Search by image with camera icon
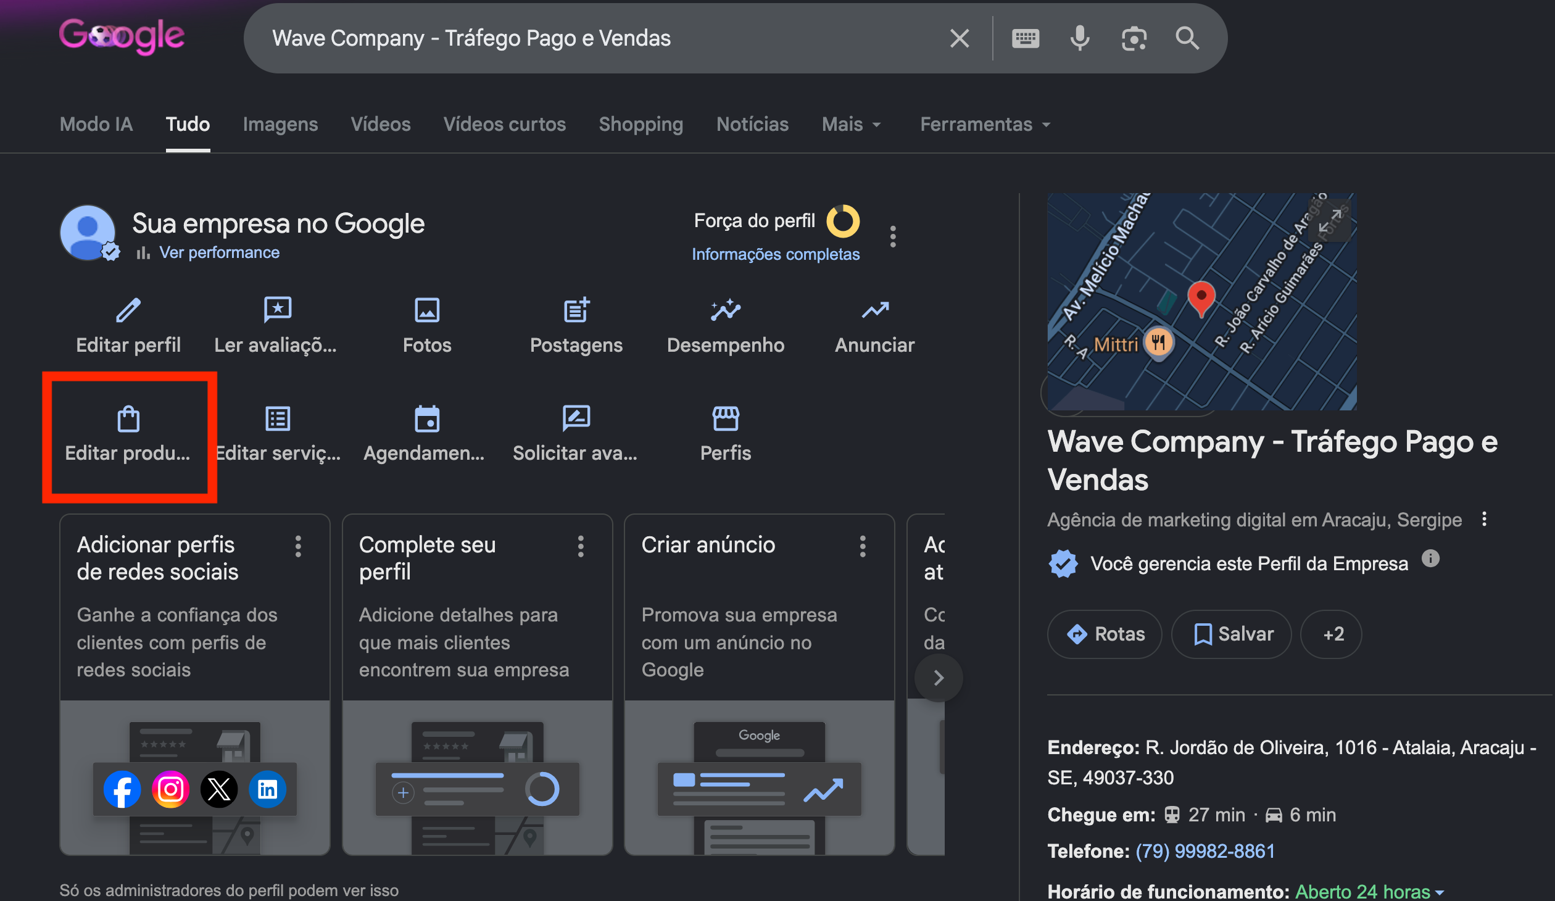This screenshot has height=901, width=1555. tap(1134, 38)
